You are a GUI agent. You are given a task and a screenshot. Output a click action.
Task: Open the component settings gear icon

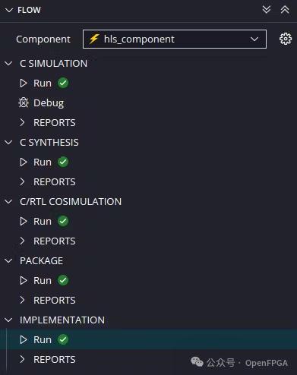pyautogui.click(x=286, y=39)
